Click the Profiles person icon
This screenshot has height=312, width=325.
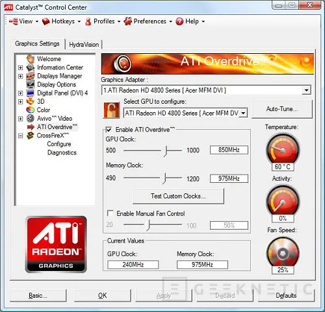(x=88, y=21)
